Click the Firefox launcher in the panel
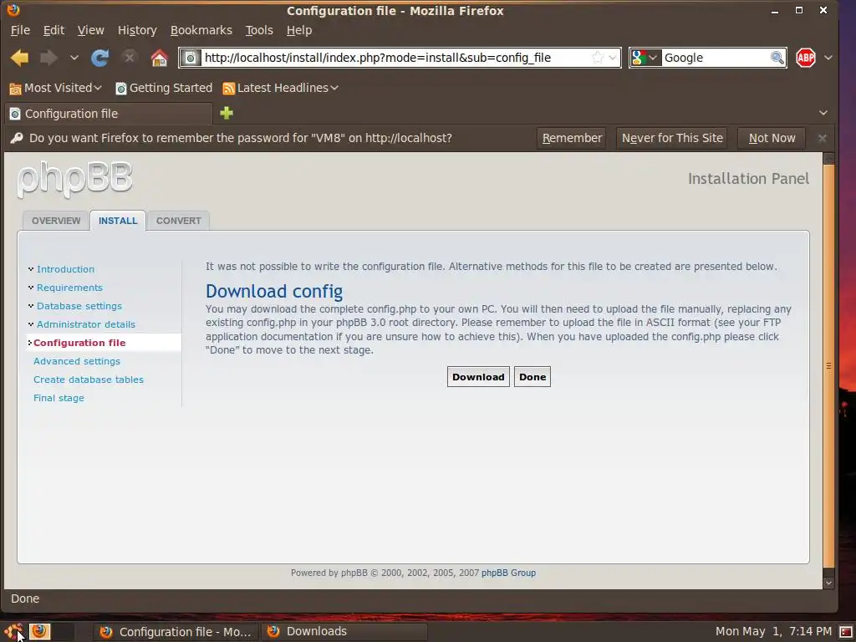 coord(39,631)
